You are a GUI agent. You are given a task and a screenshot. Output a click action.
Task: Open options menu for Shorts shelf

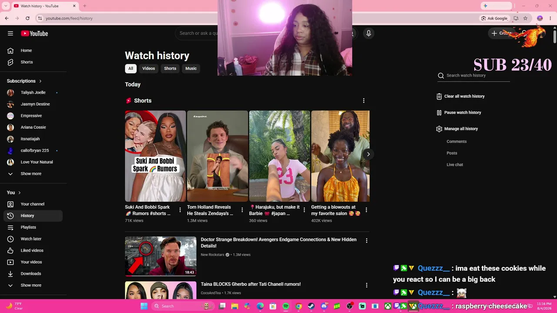[x=364, y=100]
